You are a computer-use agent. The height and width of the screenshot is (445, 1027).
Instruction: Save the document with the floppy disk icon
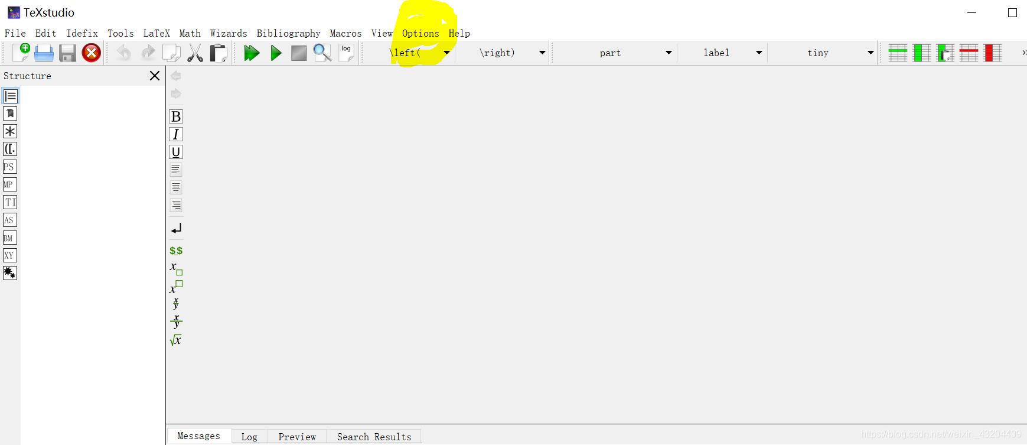(67, 53)
